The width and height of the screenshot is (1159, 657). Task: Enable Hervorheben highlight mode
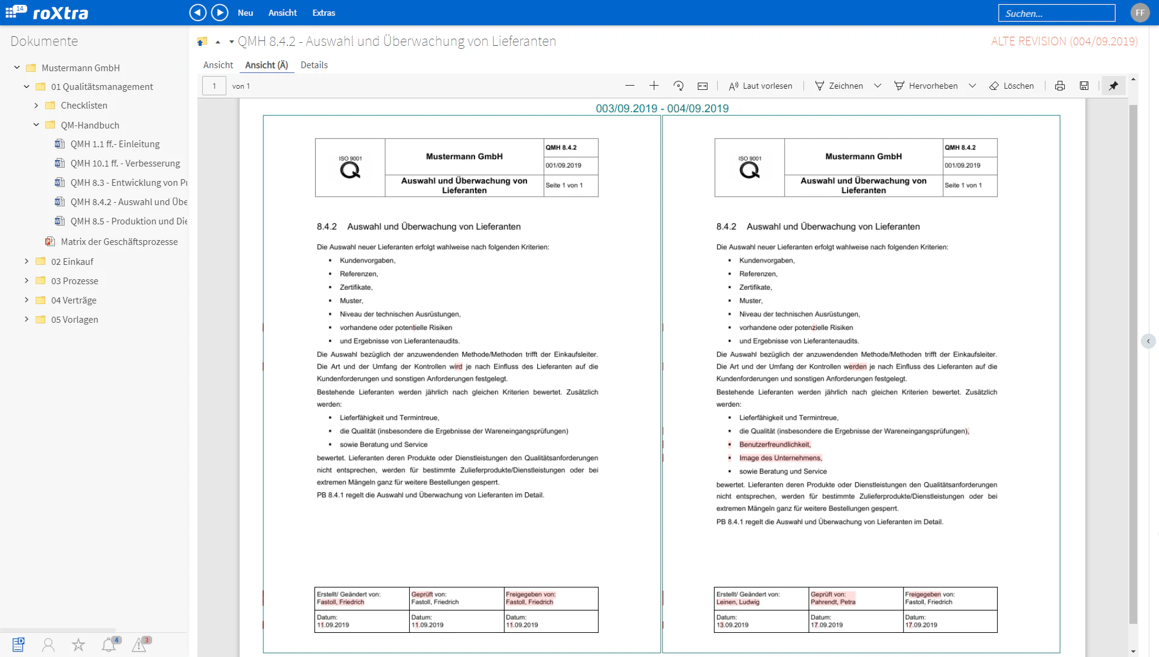[x=927, y=86]
